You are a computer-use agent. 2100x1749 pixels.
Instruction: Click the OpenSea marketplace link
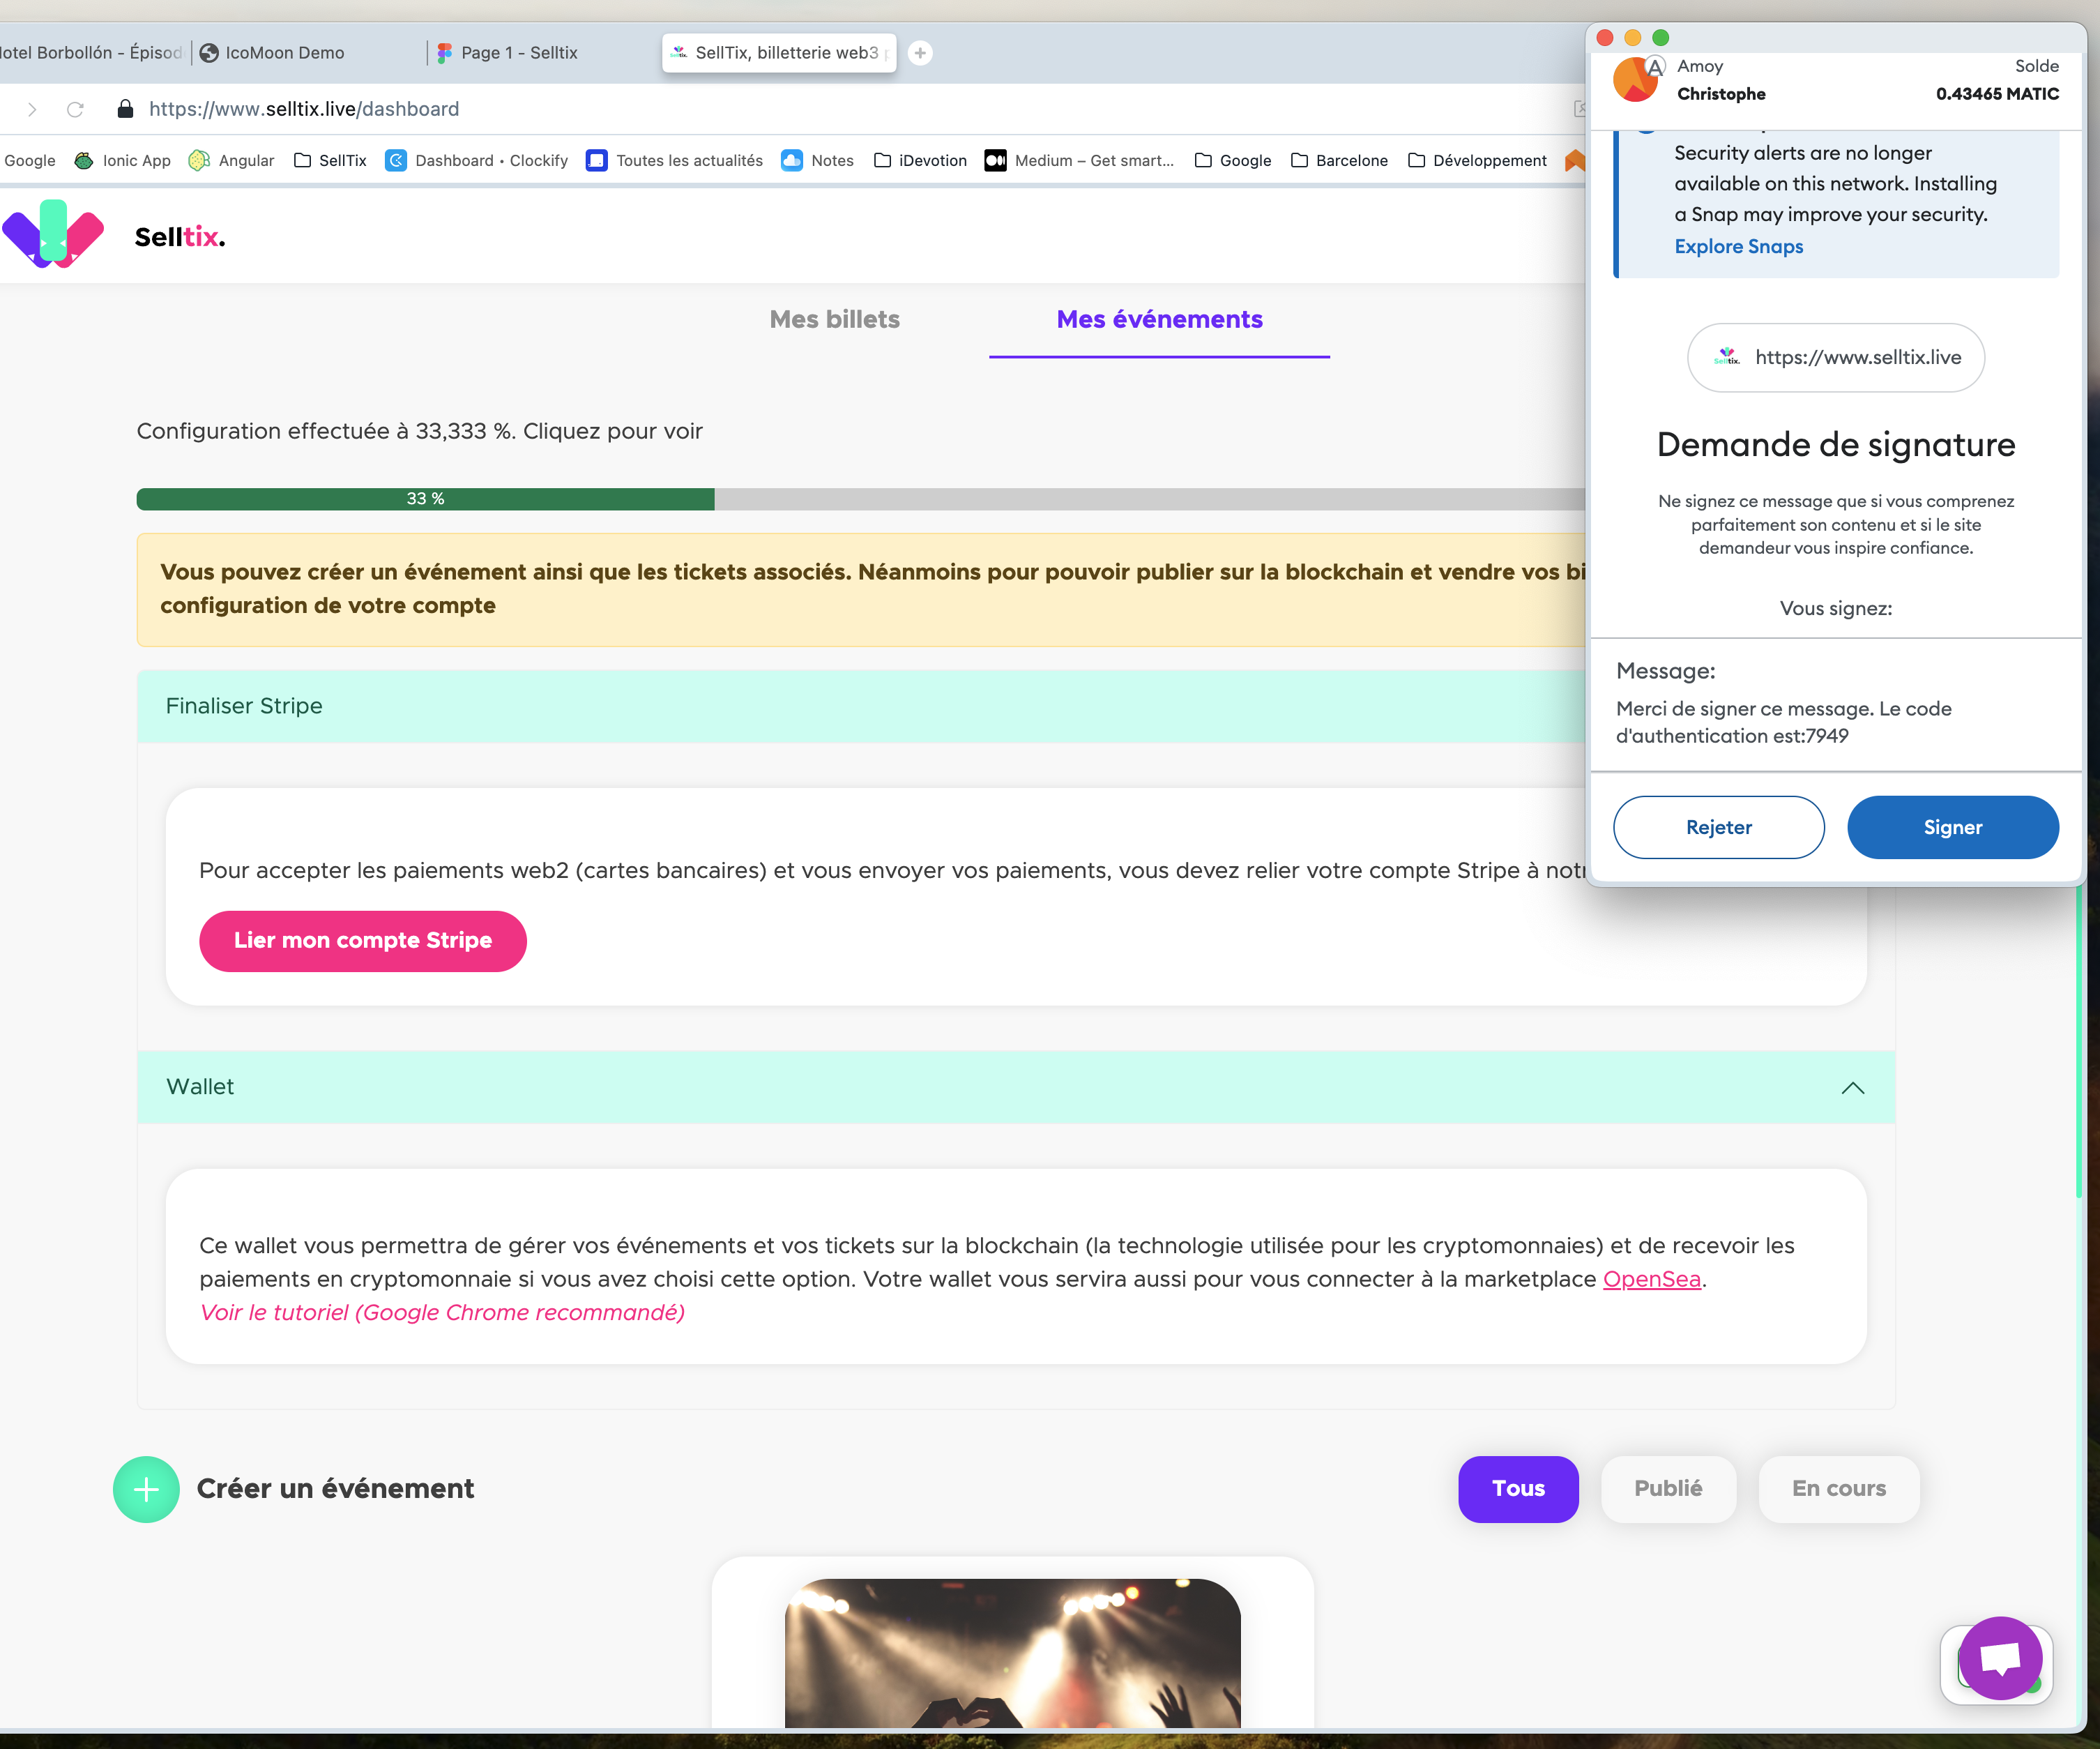coord(1651,1279)
